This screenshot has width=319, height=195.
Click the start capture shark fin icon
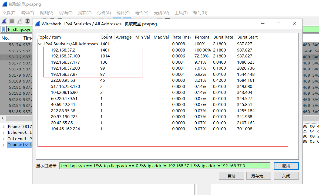4,21
